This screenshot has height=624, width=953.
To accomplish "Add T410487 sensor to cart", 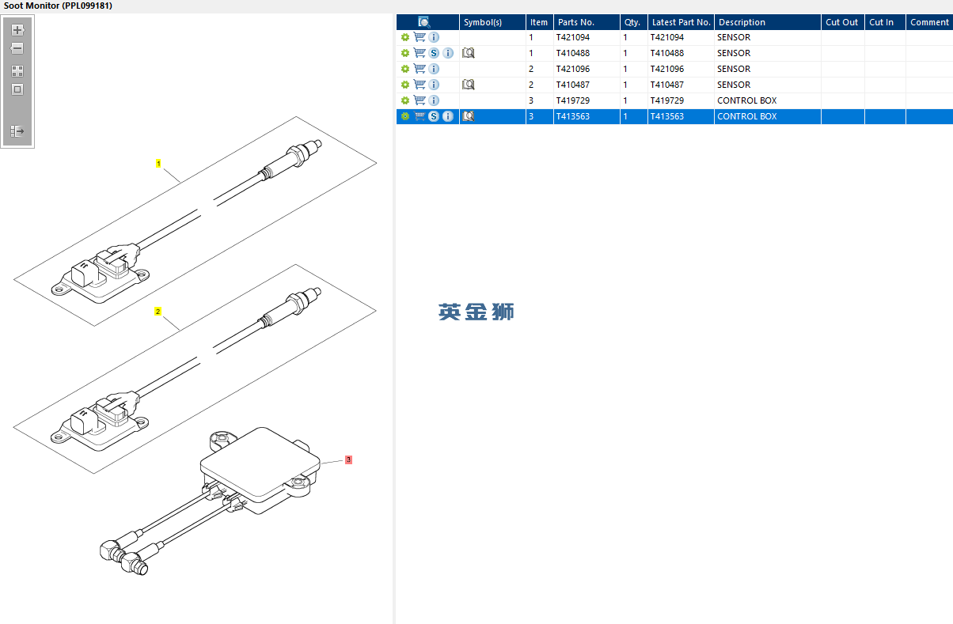I will pyautogui.click(x=420, y=85).
